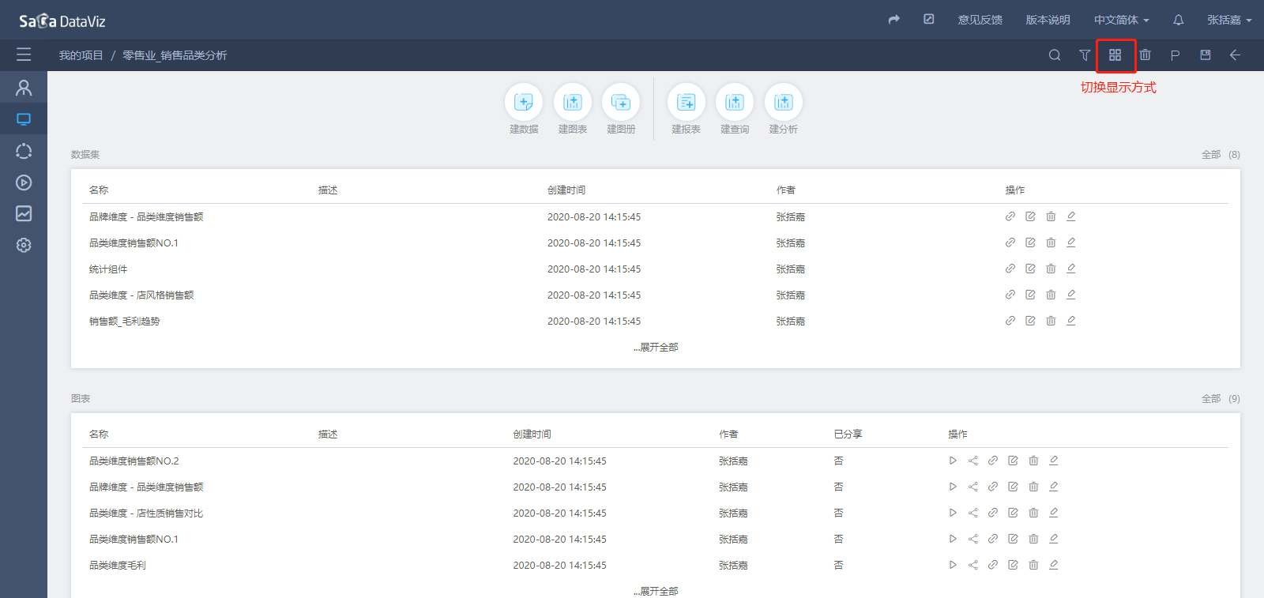Open the 中文简体 language dropdown
This screenshot has height=598, width=1264.
1121,20
